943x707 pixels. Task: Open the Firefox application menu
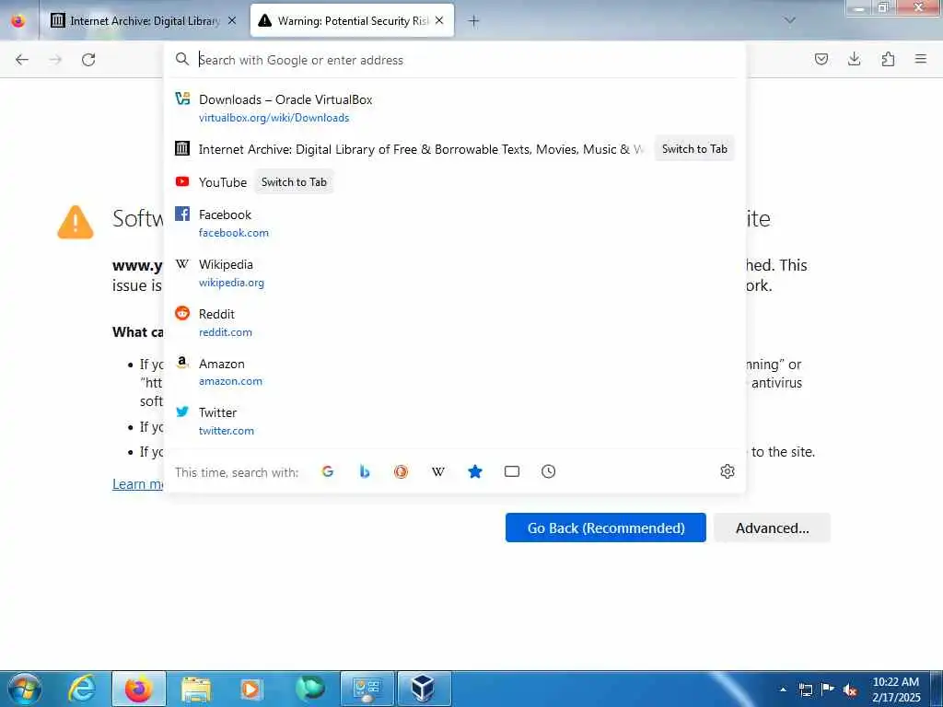click(x=920, y=59)
